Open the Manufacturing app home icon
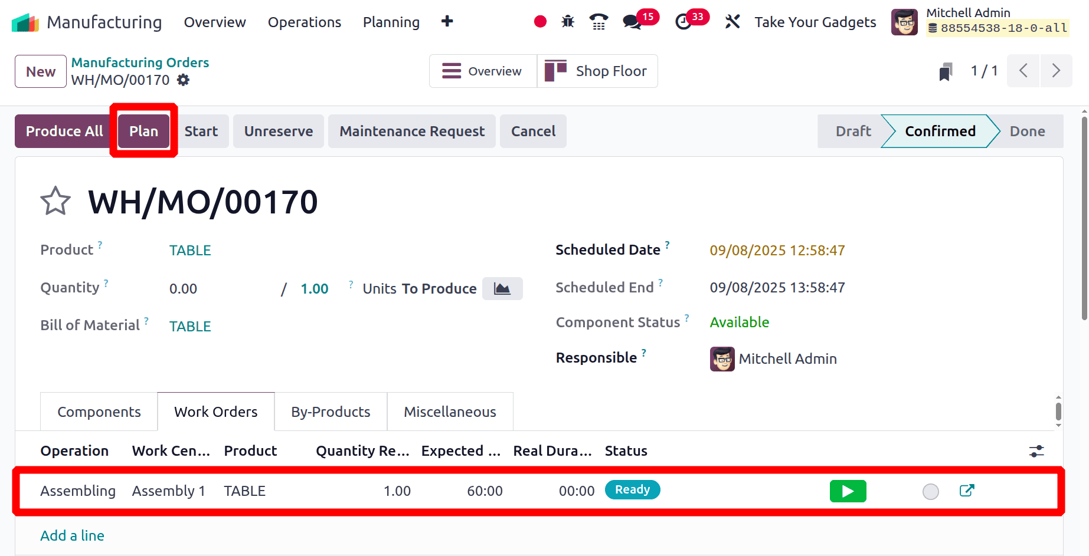The image size is (1089, 556). click(25, 22)
